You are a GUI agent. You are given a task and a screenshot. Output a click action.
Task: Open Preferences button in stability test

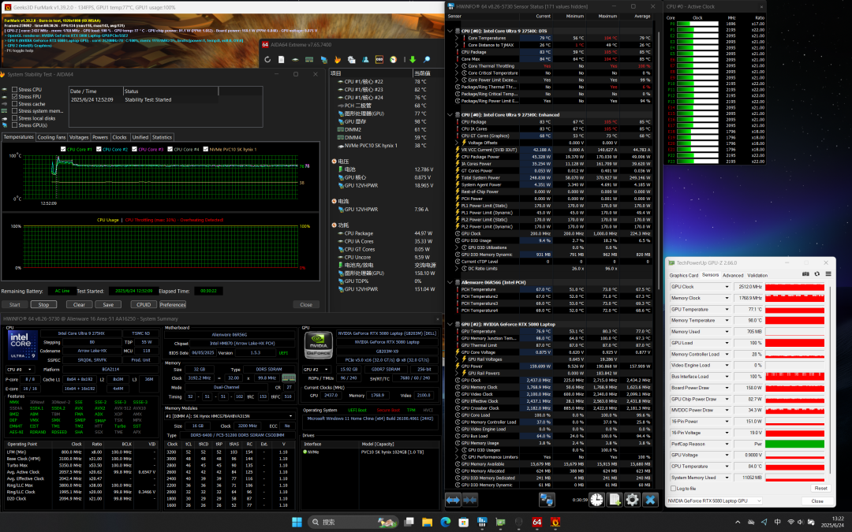point(173,304)
